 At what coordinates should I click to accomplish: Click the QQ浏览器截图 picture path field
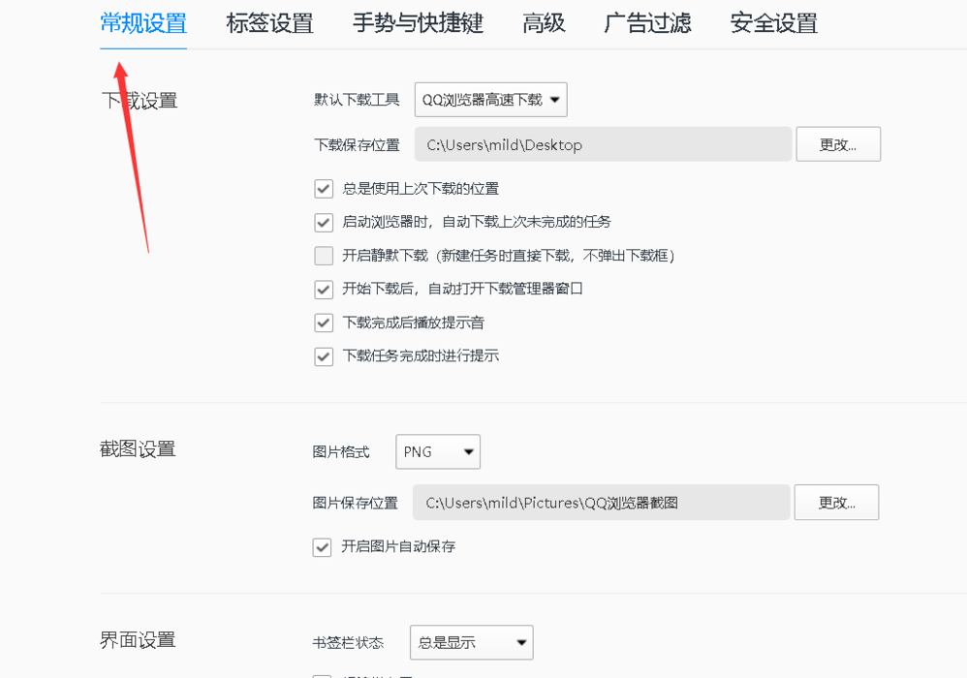coord(601,502)
